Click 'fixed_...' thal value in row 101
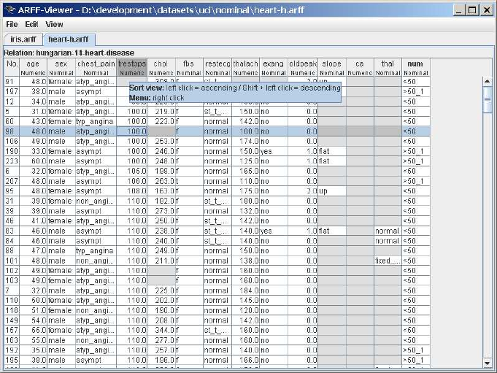The width and height of the screenshot is (497, 373). [x=388, y=261]
